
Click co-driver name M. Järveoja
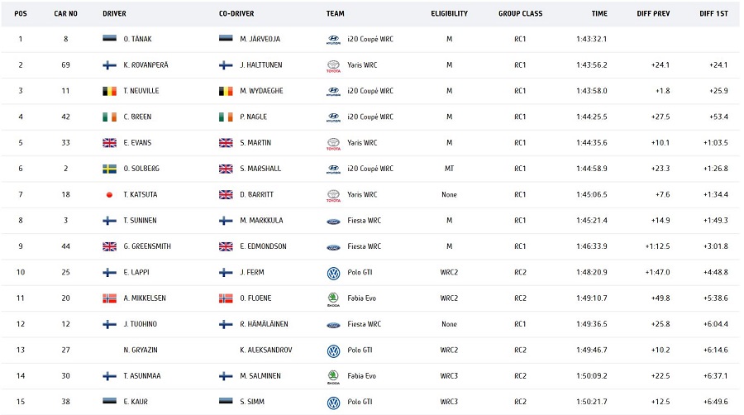point(261,39)
